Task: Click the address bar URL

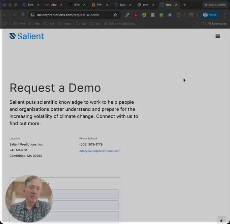Action: coord(68,15)
